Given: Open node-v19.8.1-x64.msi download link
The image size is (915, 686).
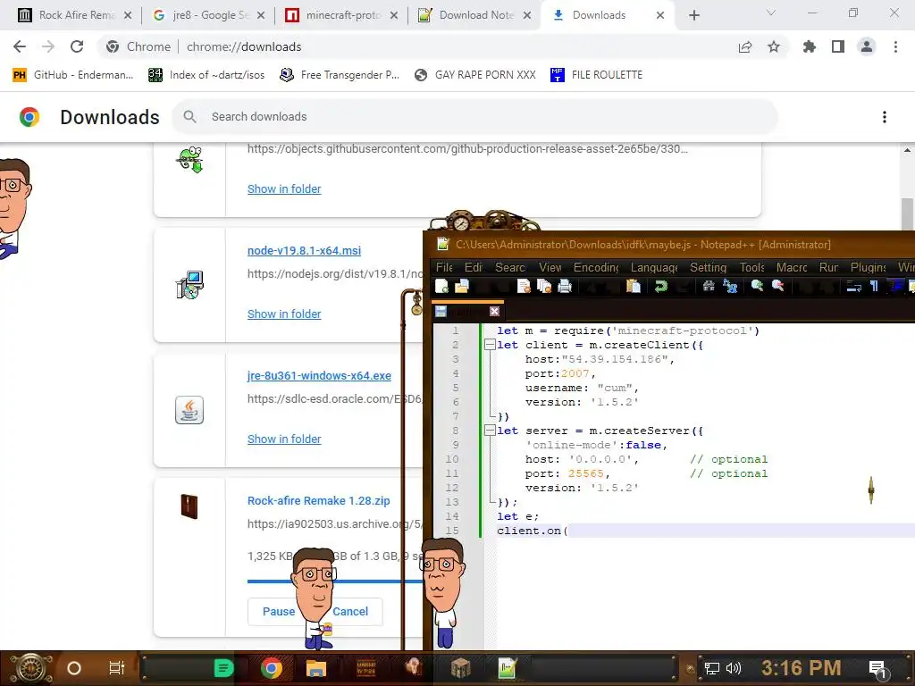Looking at the screenshot, I should 304,250.
